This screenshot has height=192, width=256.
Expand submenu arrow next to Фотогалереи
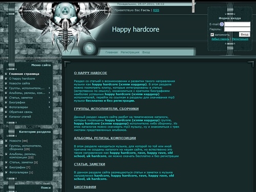coord(49,107)
